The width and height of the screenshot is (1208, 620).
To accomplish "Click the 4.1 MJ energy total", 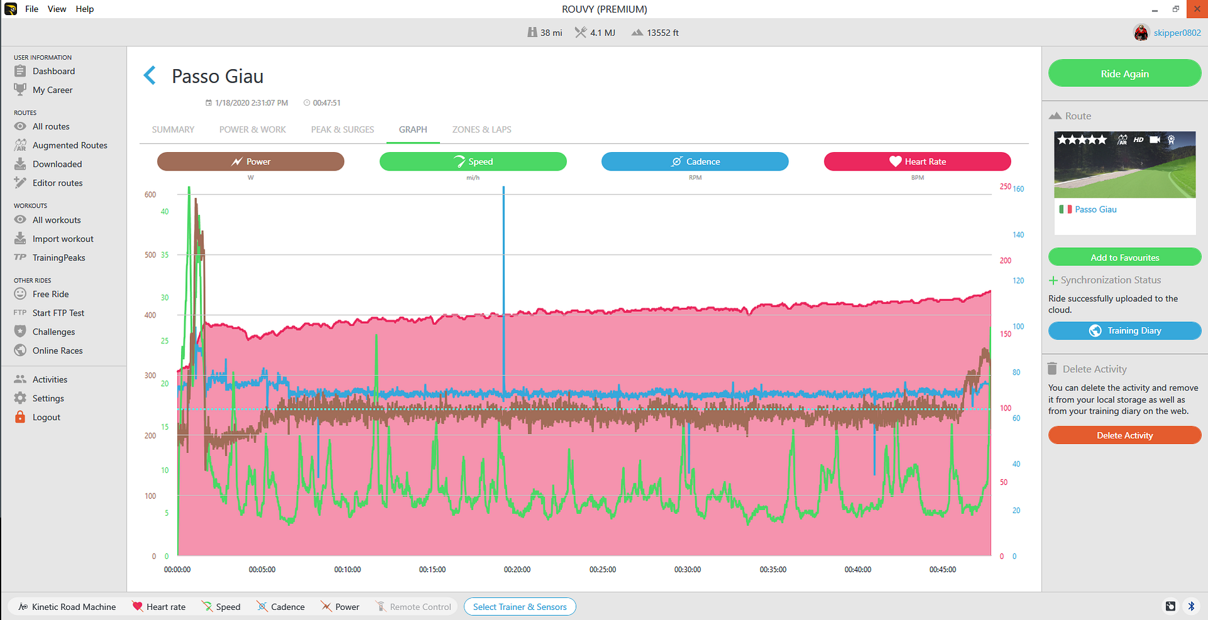I will (595, 33).
